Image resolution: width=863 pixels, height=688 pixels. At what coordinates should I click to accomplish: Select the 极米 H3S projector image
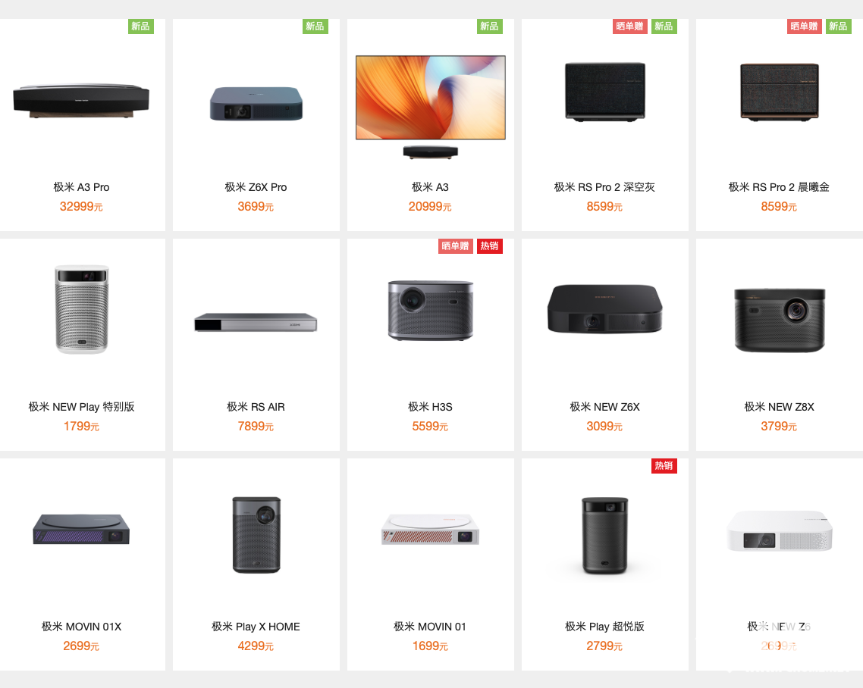[x=431, y=311]
